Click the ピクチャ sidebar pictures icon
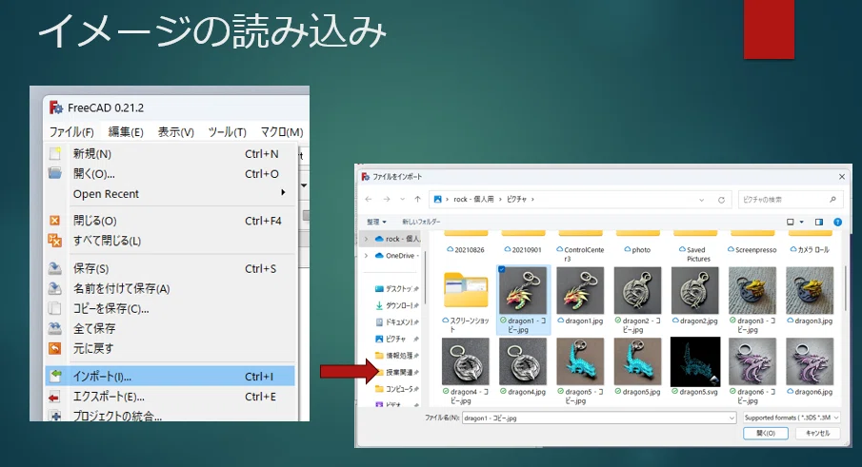 pyautogui.click(x=379, y=340)
